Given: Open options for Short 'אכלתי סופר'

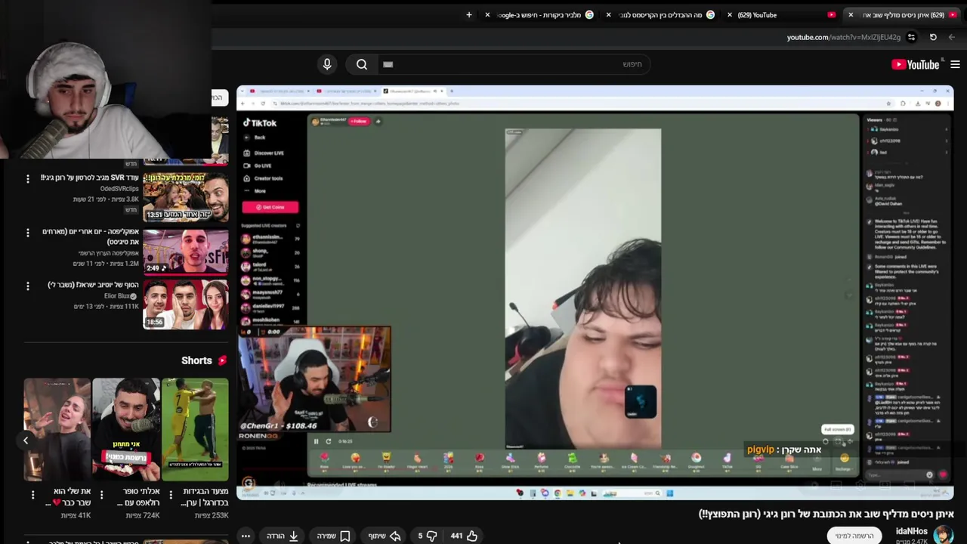Looking at the screenshot, I should point(101,495).
